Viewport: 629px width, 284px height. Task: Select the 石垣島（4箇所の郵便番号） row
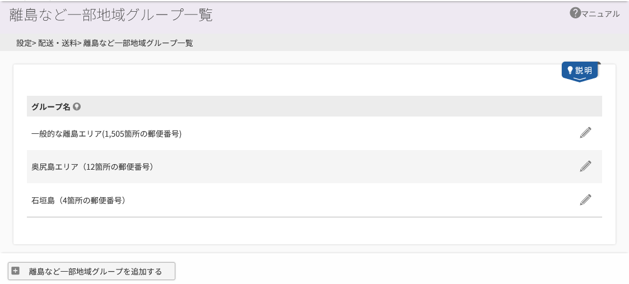pos(315,200)
